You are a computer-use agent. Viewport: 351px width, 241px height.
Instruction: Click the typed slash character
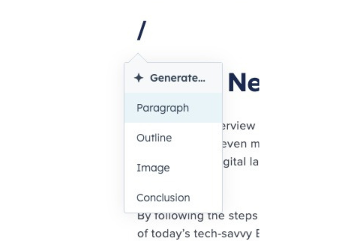point(141,31)
